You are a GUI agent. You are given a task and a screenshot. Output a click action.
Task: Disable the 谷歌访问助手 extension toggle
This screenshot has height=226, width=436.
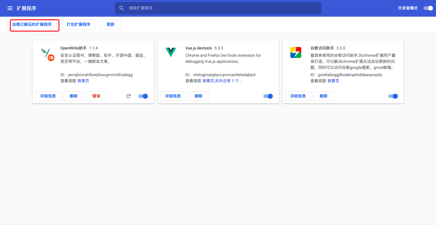click(393, 96)
